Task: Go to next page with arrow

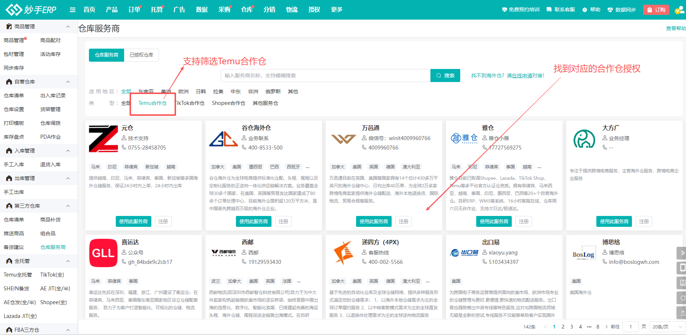Action: coord(607,327)
